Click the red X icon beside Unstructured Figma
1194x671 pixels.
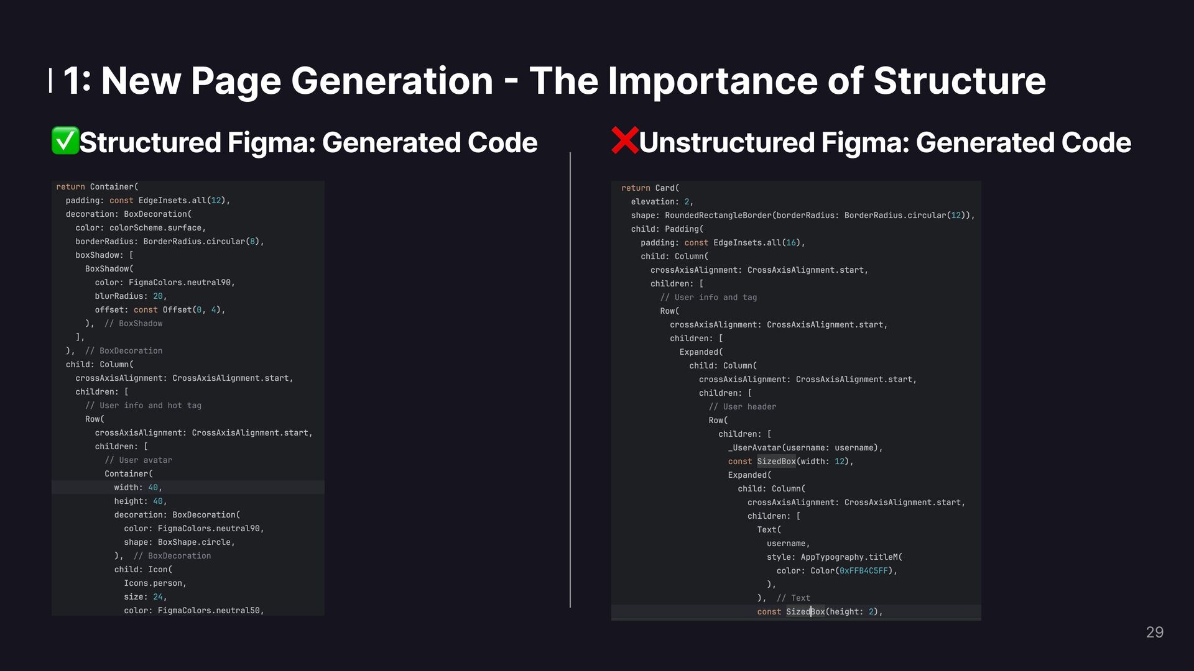[x=624, y=140]
